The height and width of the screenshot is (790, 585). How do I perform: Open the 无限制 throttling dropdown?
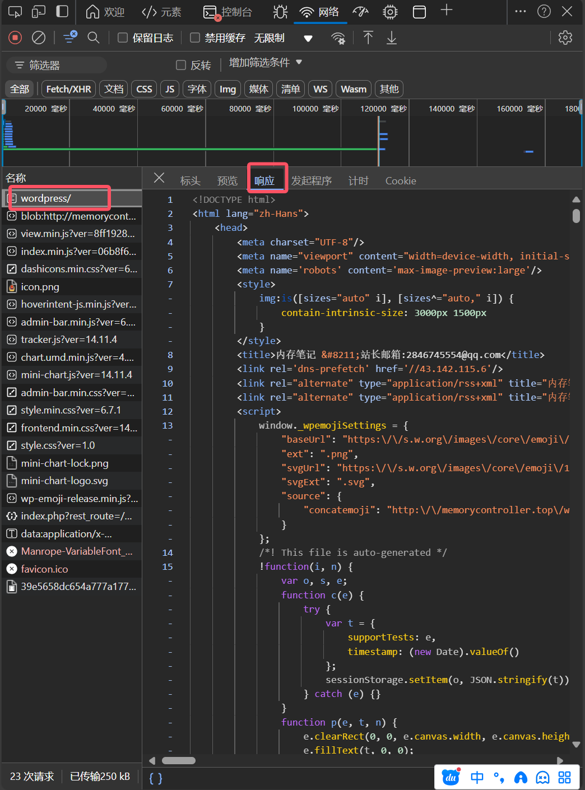284,38
